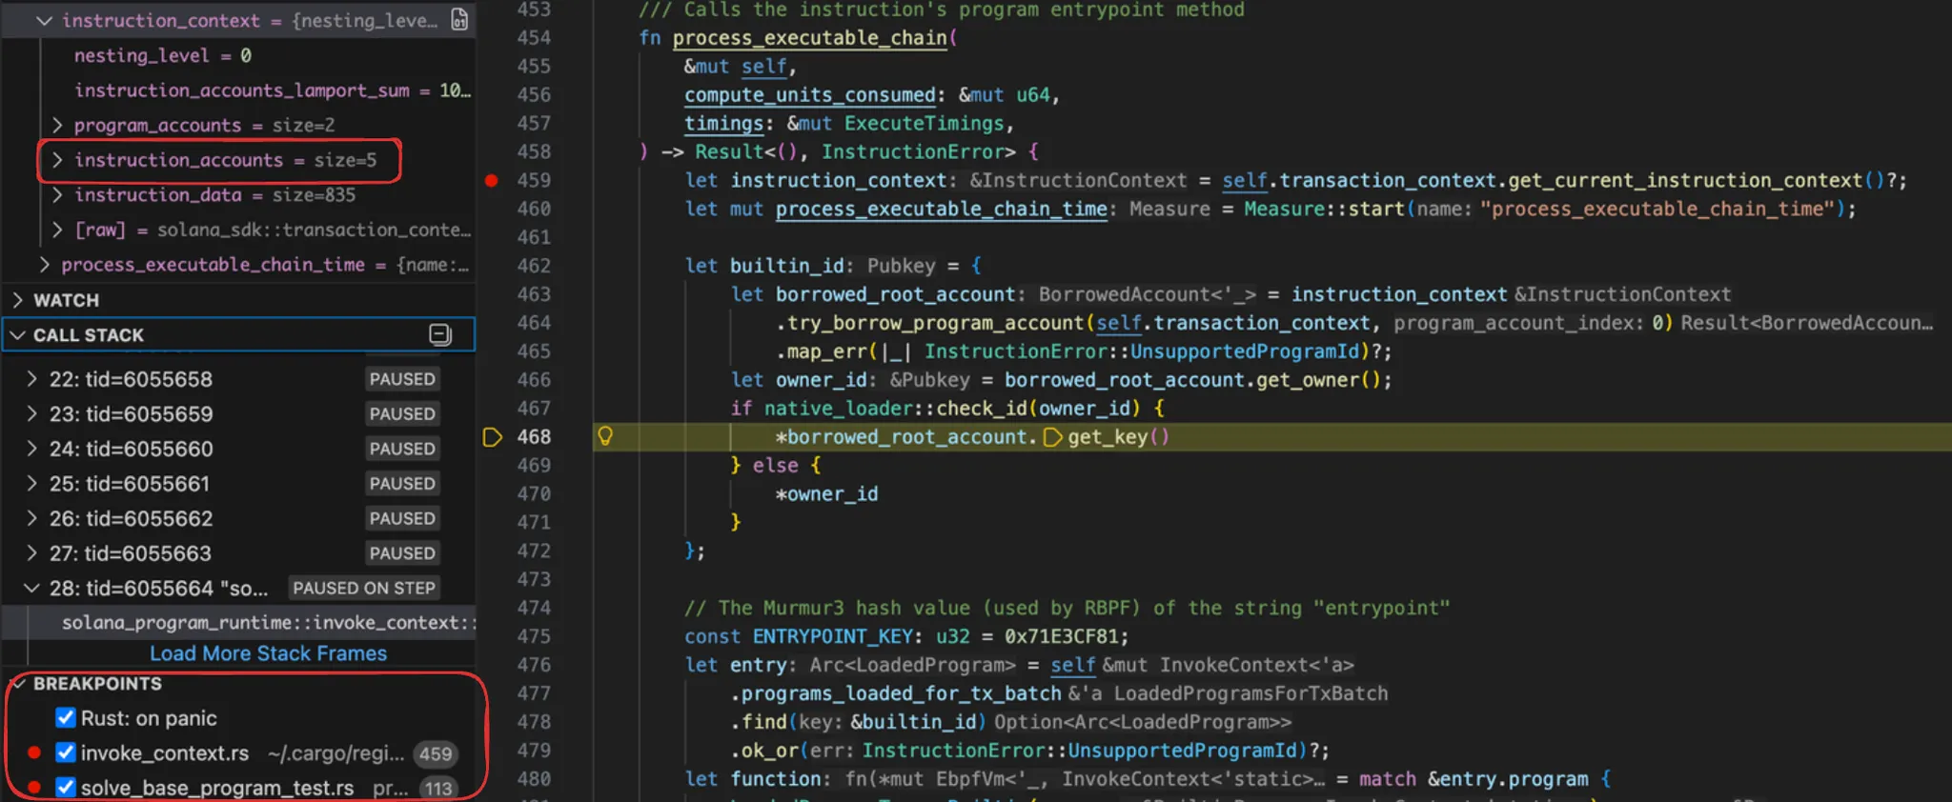Uncheck the 'Rust: on panic' breakpoint

pyautogui.click(x=66, y=717)
